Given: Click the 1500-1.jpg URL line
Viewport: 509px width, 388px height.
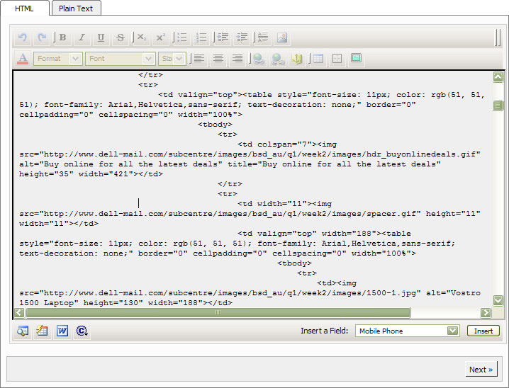Looking at the screenshot, I should [x=250, y=293].
